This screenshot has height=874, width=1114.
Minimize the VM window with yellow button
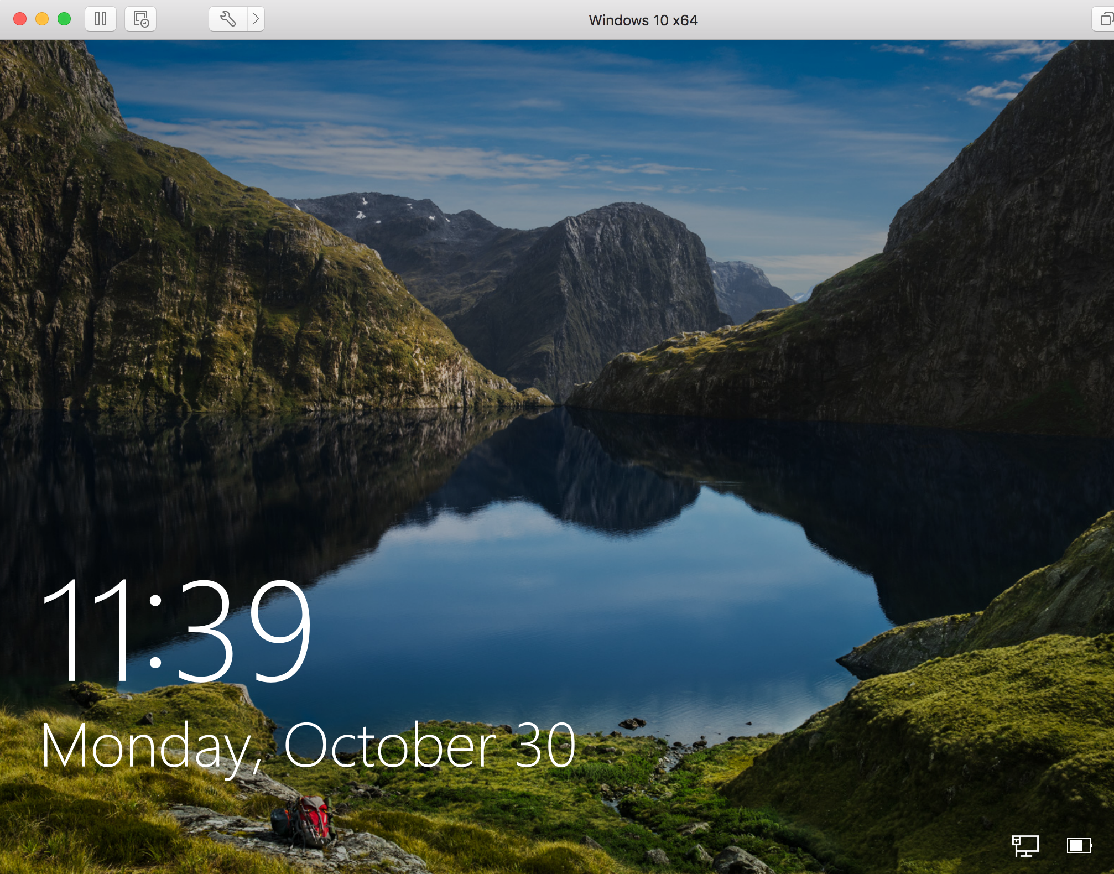[x=42, y=19]
